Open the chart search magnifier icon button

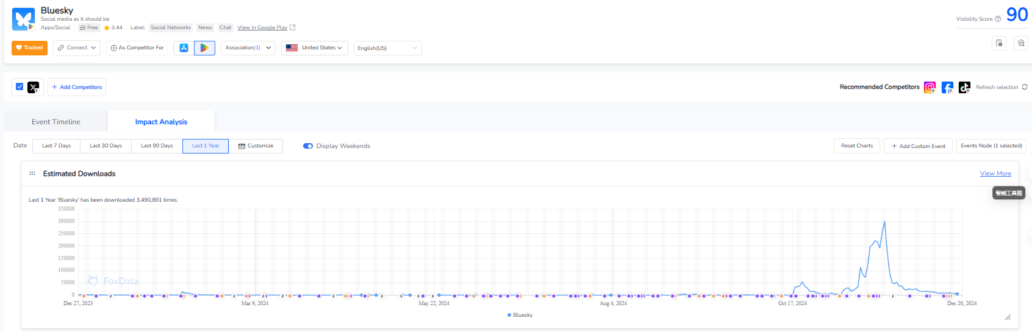1021,43
